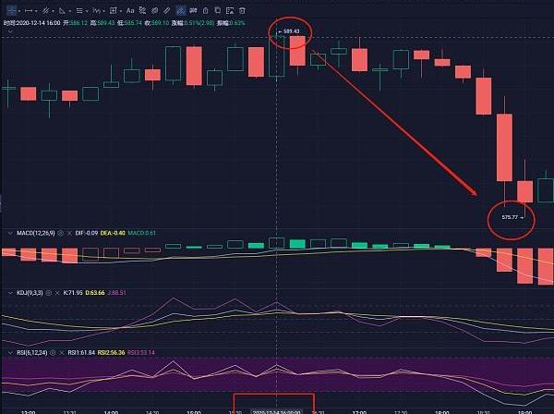Click the measure ruler tool icon
554x414 pixels.
[142, 11]
